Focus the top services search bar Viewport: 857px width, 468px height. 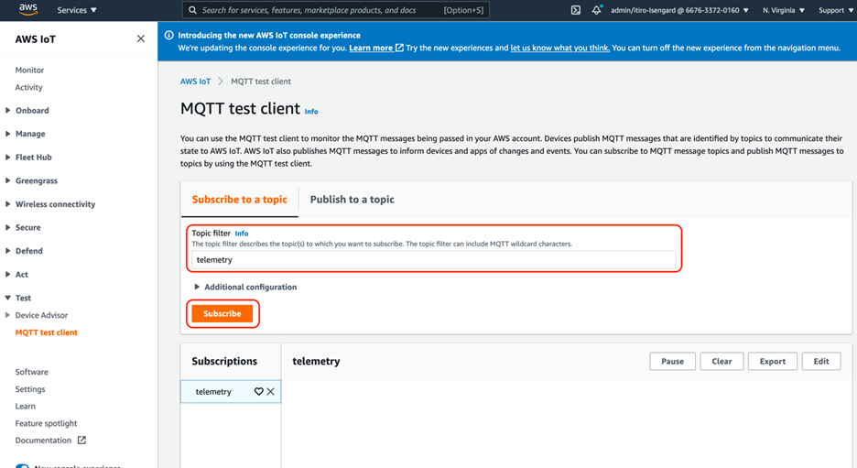point(336,10)
